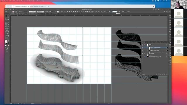The height and width of the screenshot is (105, 187).
Task: Select the Hand tool
Action: pyautogui.click(x=6, y=39)
